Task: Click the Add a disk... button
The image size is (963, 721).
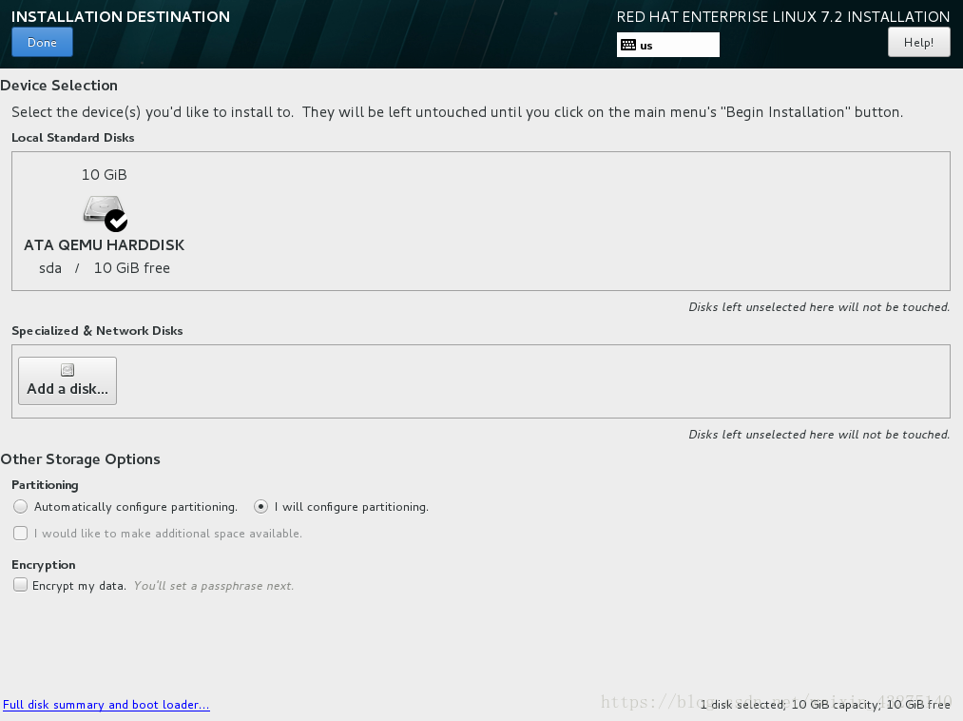Action: pyautogui.click(x=67, y=380)
